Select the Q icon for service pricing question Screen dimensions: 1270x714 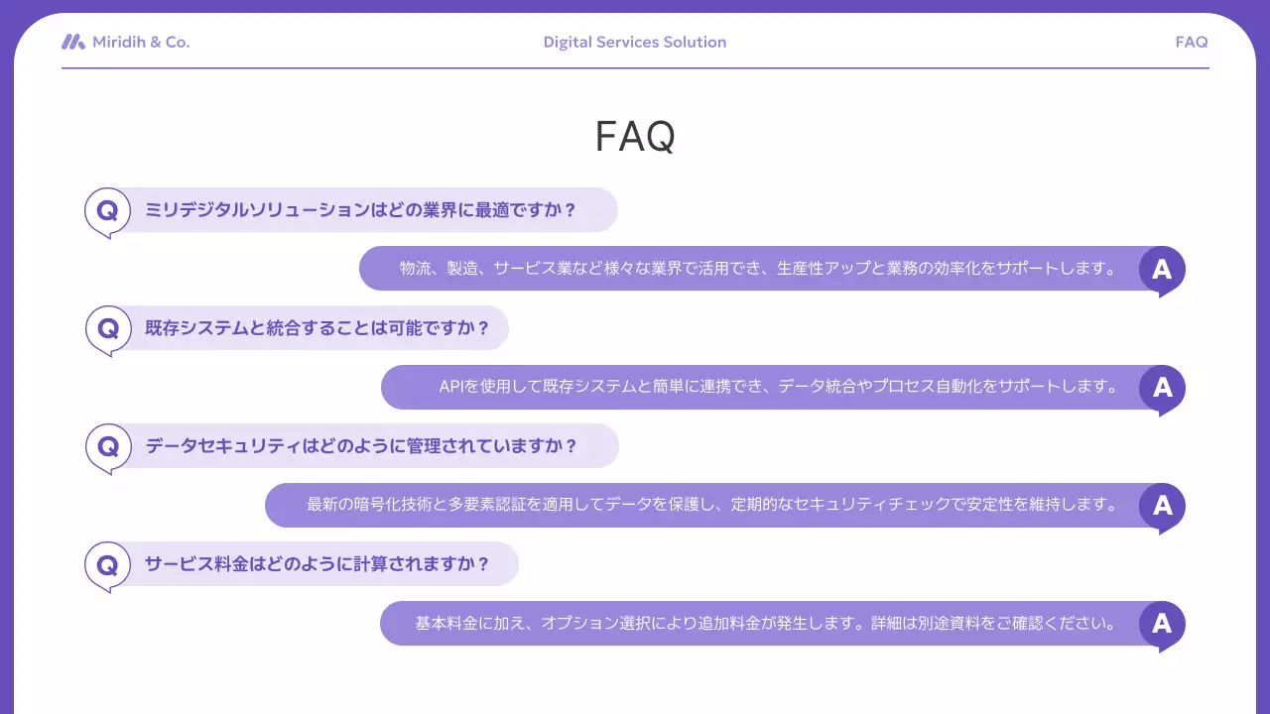[x=106, y=563]
